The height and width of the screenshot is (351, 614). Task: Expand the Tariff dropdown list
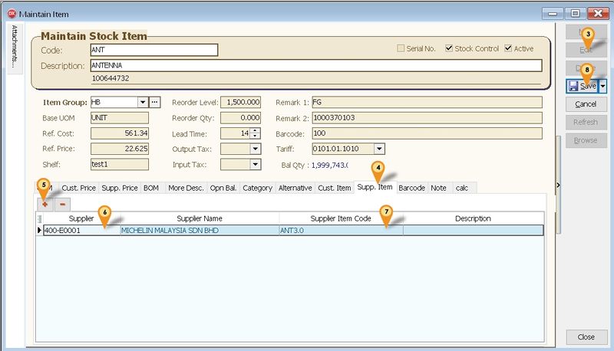[x=379, y=149]
